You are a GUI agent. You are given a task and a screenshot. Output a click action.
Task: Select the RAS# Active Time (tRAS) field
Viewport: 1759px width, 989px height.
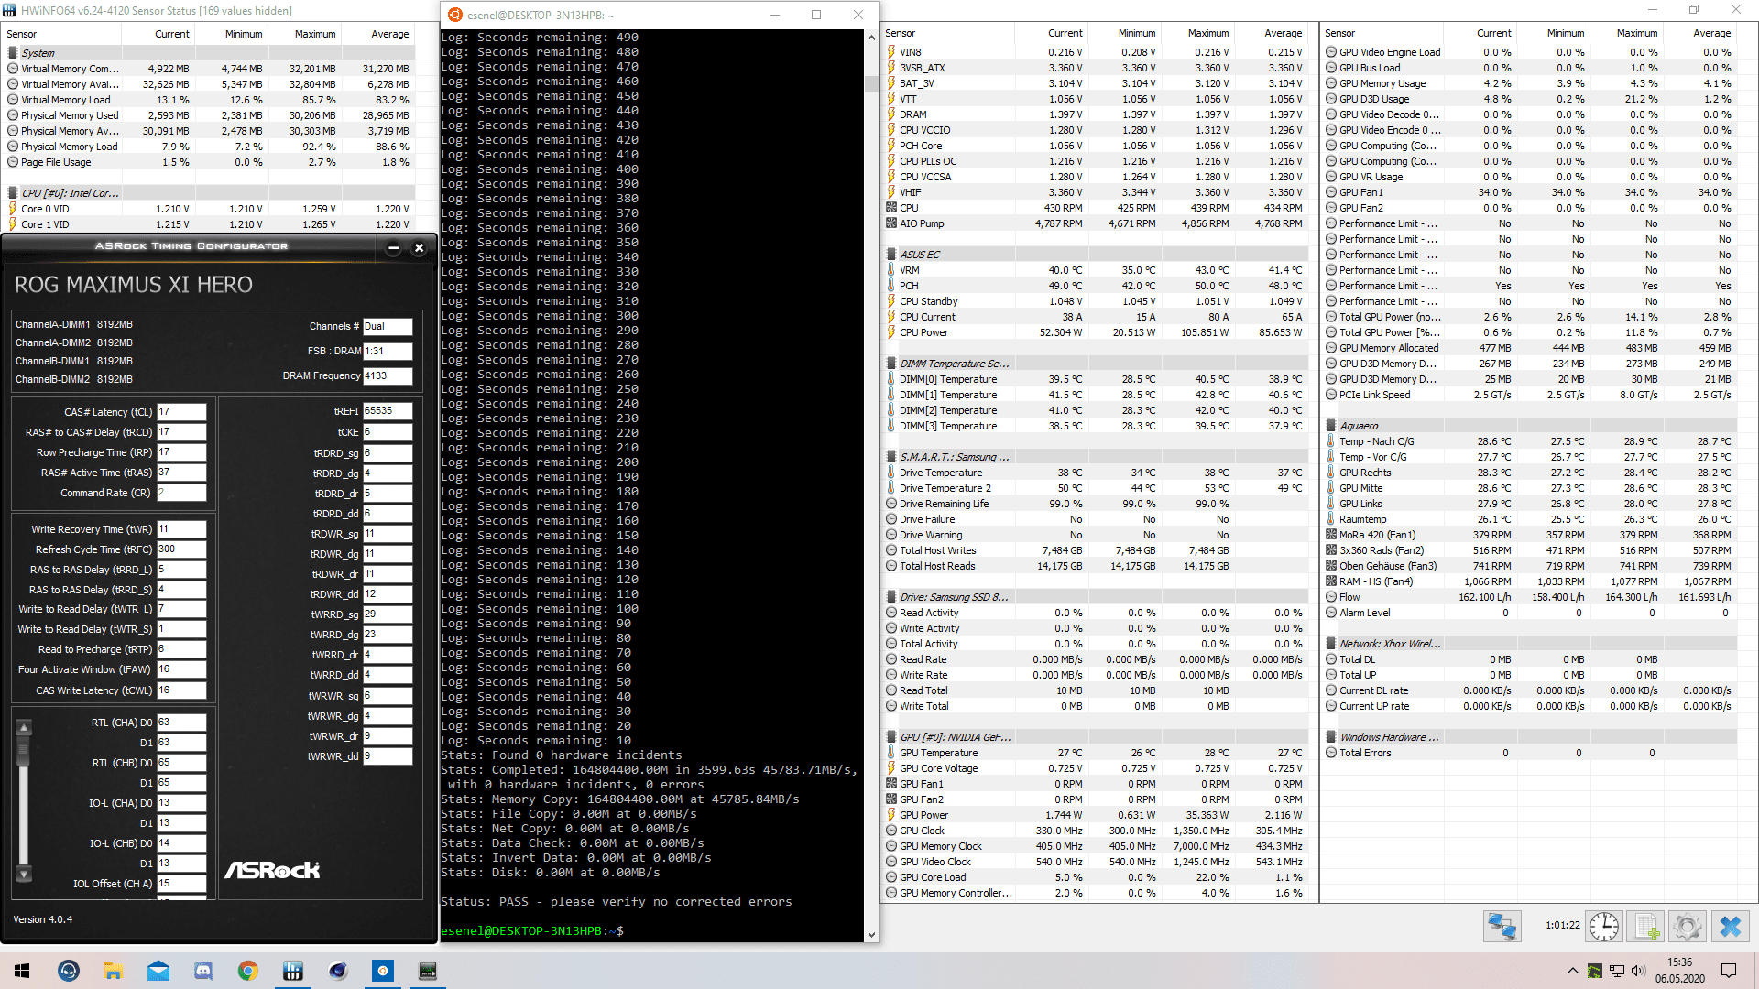[181, 473]
